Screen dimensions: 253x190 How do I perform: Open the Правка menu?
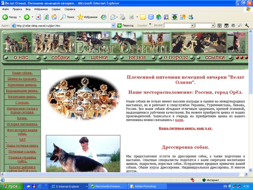[x=17, y=9]
